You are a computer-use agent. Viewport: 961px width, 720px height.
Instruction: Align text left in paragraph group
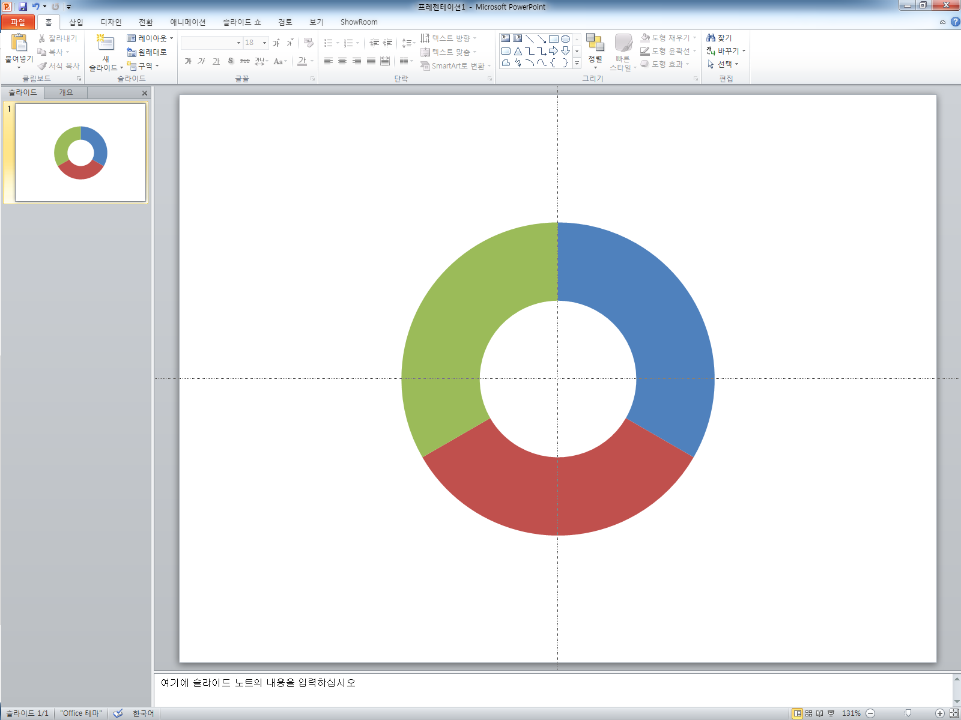pos(328,61)
